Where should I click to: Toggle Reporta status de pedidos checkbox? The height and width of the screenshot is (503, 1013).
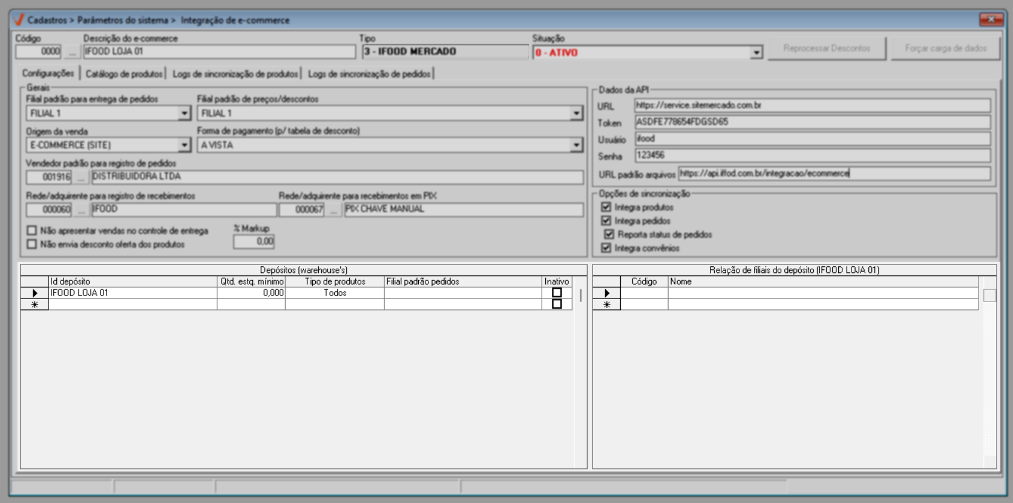609,234
